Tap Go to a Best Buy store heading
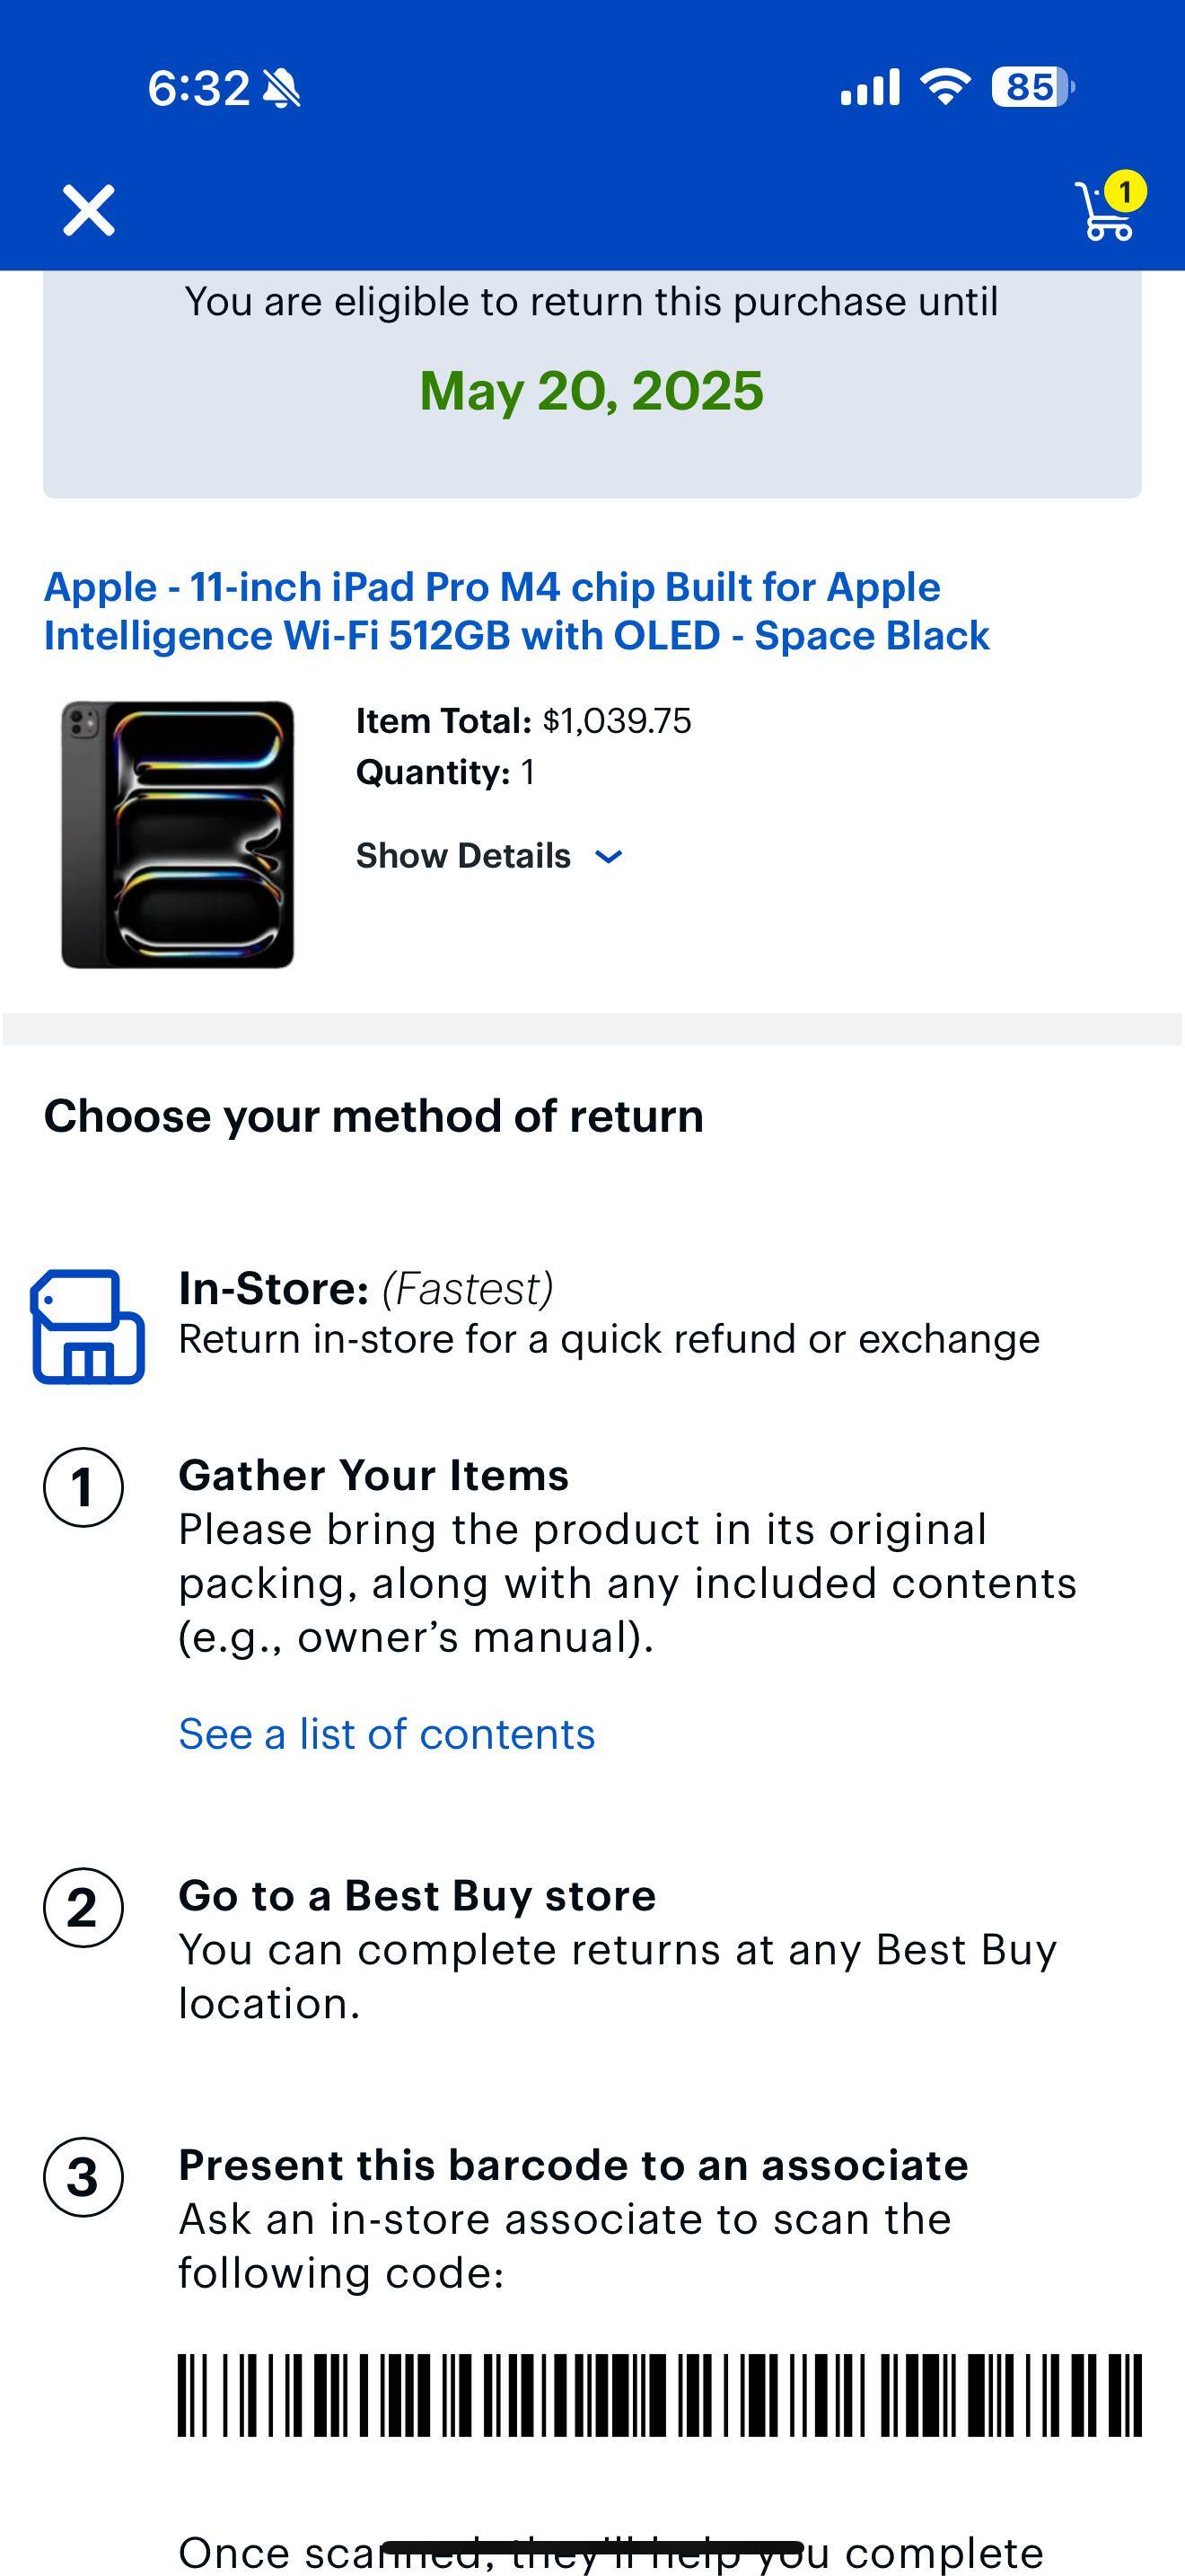The image size is (1185, 2576). point(417,1895)
